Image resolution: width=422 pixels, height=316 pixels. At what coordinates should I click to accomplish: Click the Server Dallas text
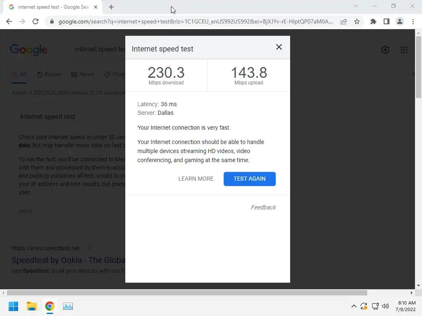tap(155, 113)
